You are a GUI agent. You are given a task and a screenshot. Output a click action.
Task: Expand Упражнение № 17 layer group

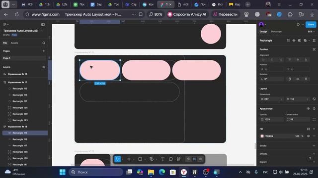point(4,83)
